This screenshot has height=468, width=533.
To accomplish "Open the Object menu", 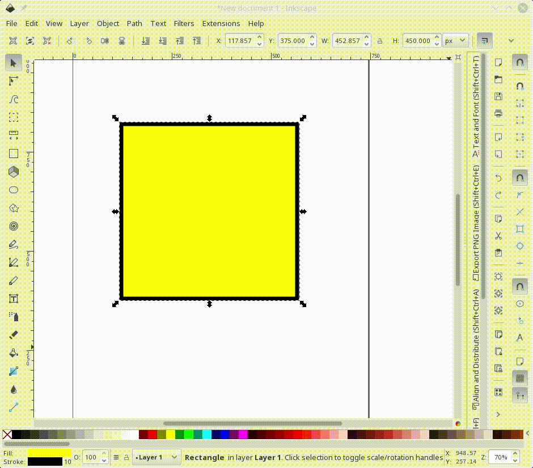I will coord(108,23).
